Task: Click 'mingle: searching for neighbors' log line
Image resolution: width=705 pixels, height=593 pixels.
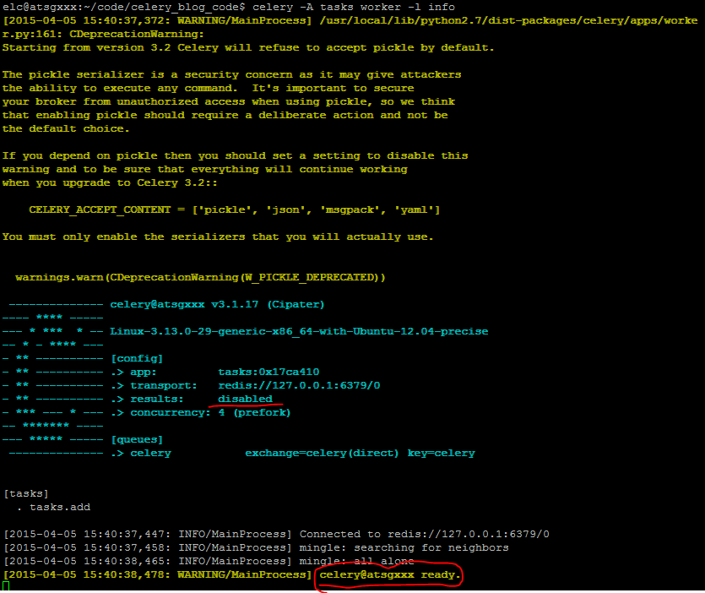Action: click(x=257, y=547)
